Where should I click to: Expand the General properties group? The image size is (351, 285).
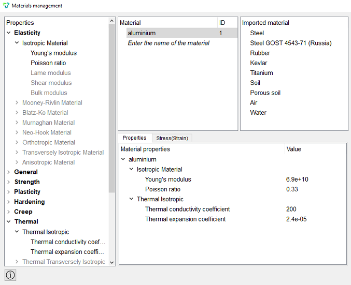click(x=9, y=172)
